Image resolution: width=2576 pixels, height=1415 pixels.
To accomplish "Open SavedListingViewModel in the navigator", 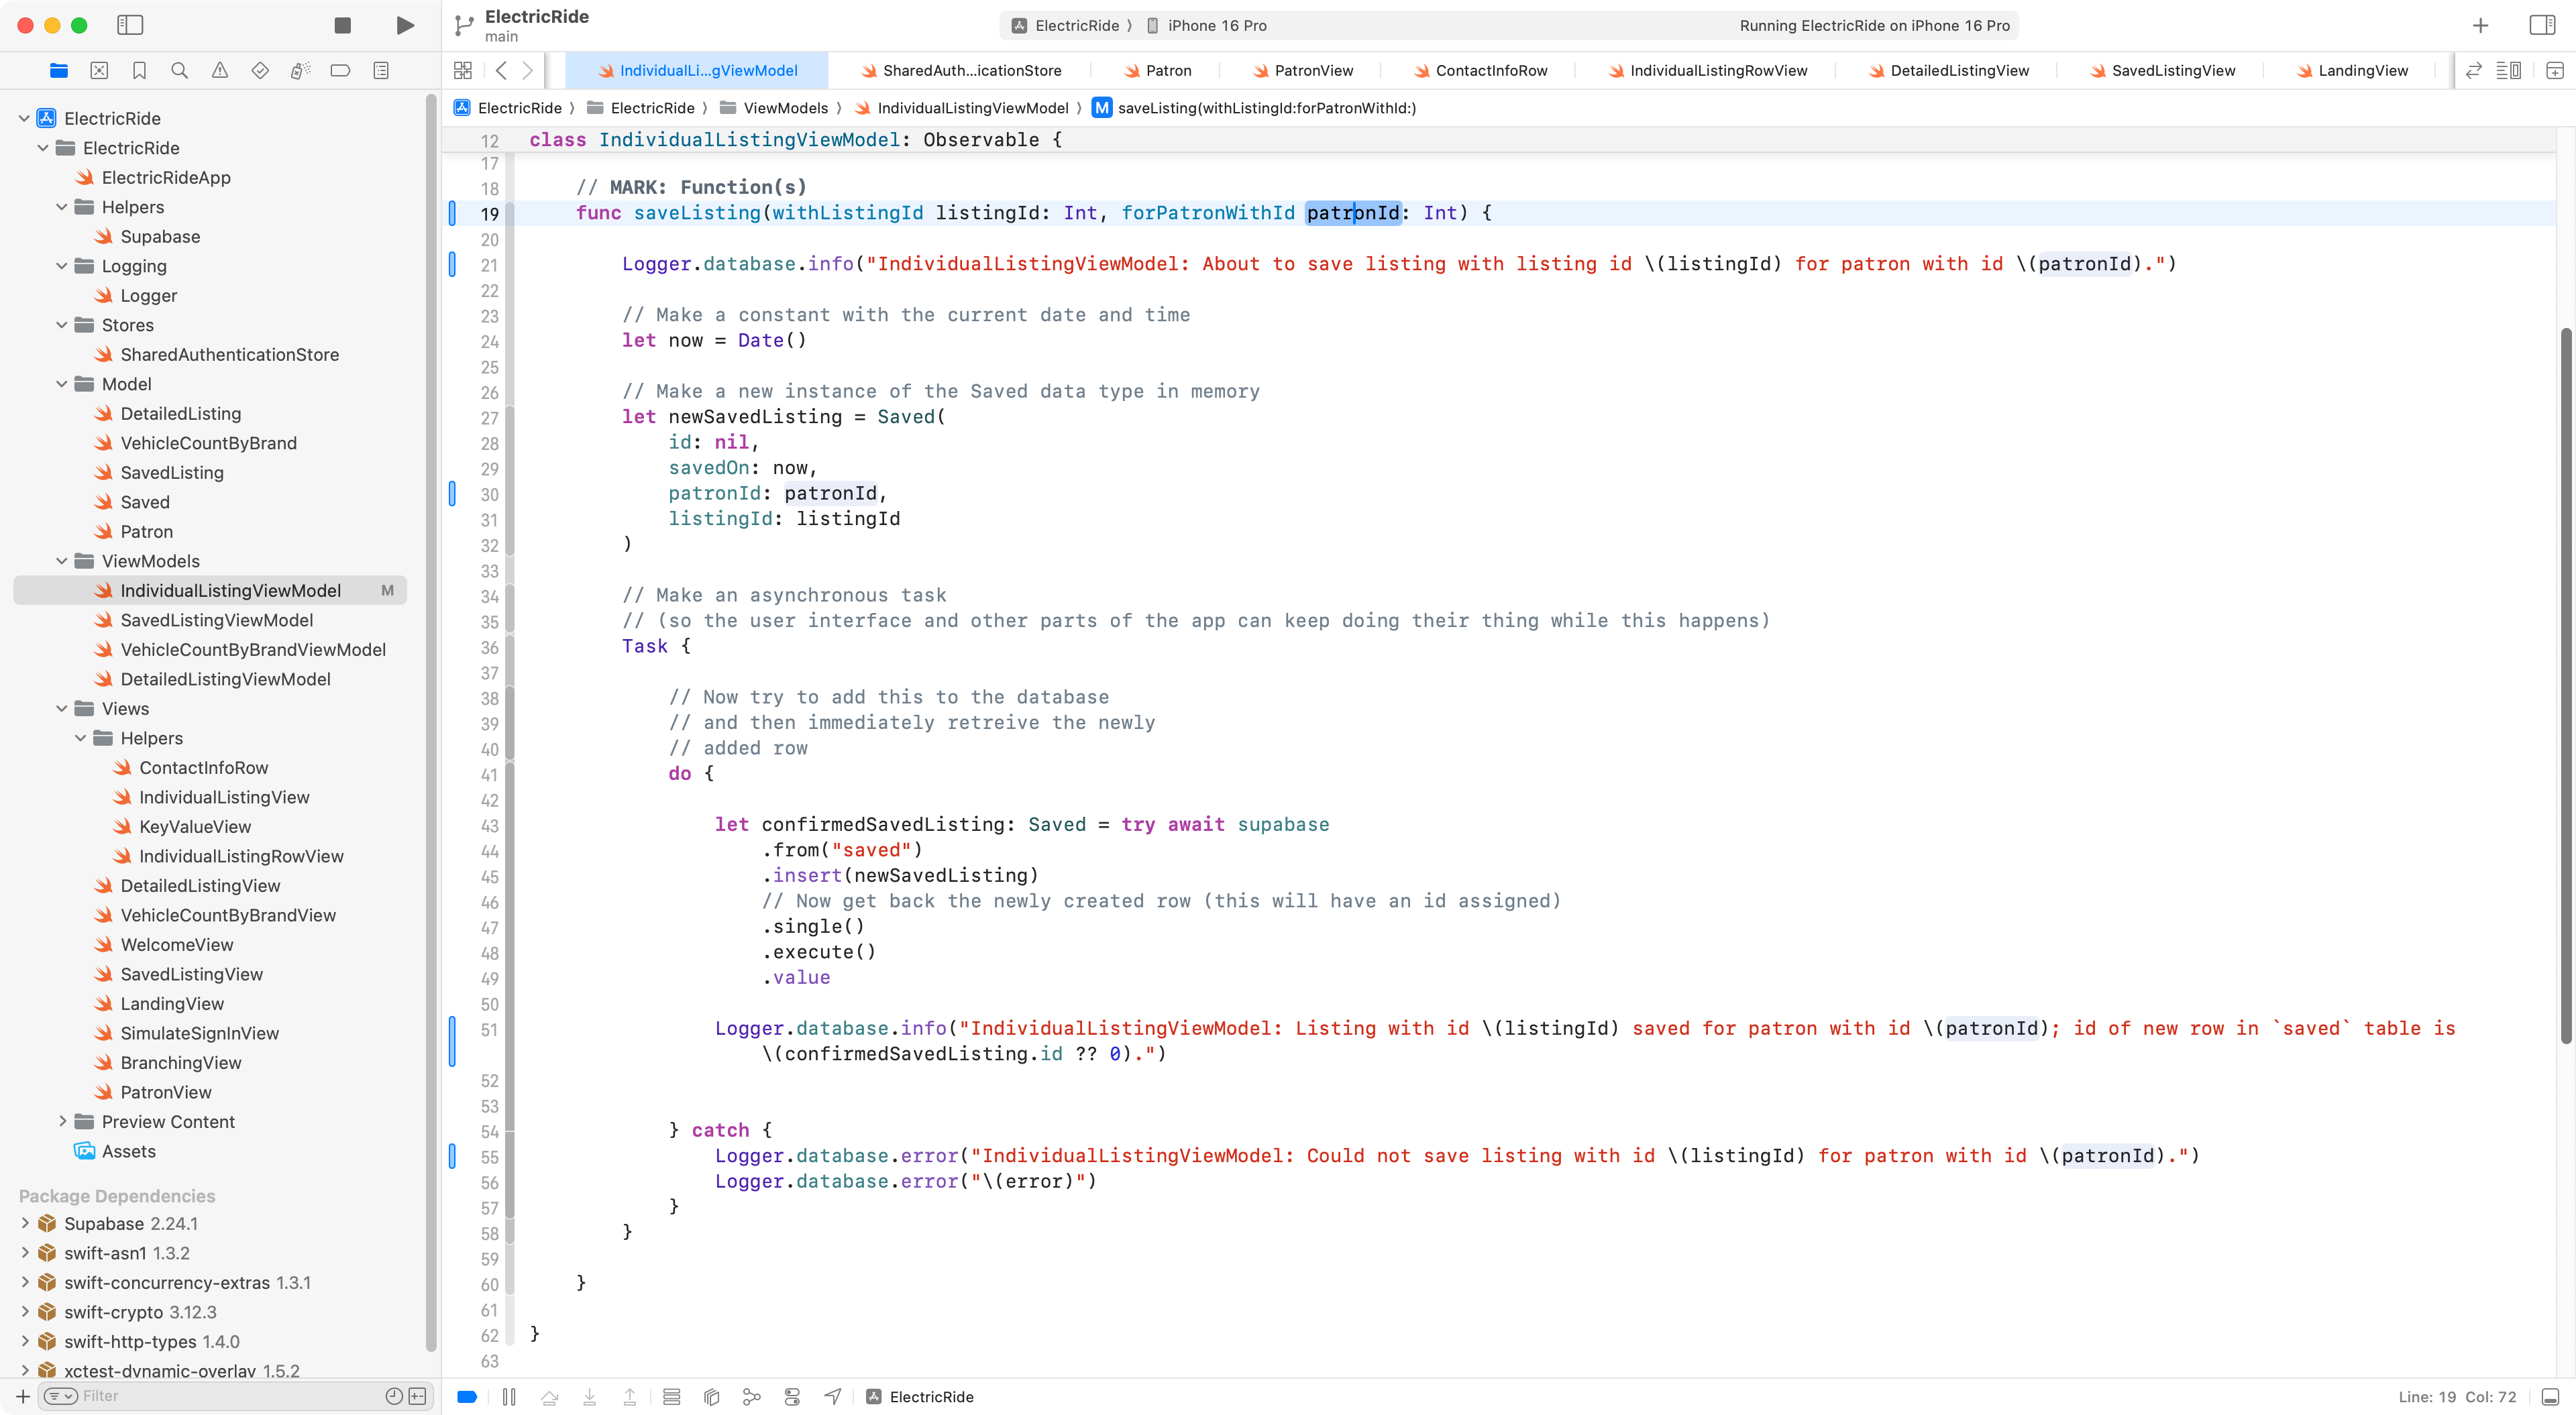I will [217, 620].
